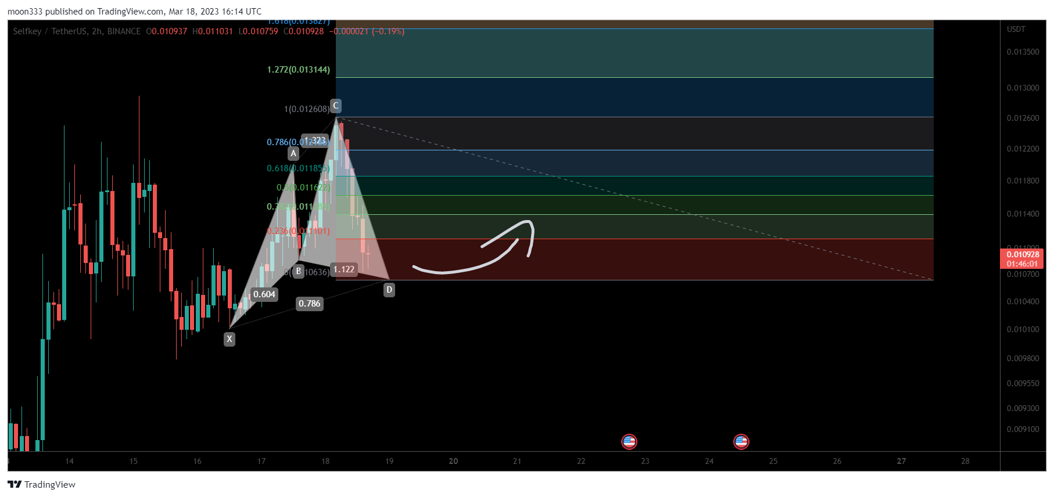Select the harmonic pattern point A label
Image resolution: width=1054 pixels, height=497 pixels.
pyautogui.click(x=293, y=153)
